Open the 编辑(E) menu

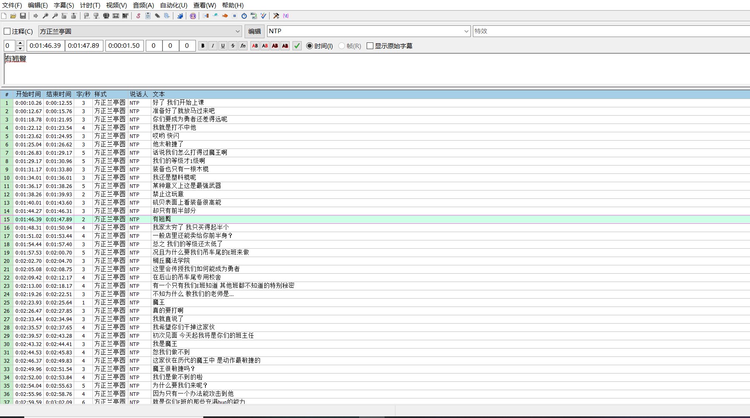(38, 5)
